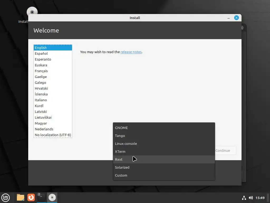Close the Install window
Image resolution: width=270 pixels, height=203 pixels.
click(x=237, y=18)
